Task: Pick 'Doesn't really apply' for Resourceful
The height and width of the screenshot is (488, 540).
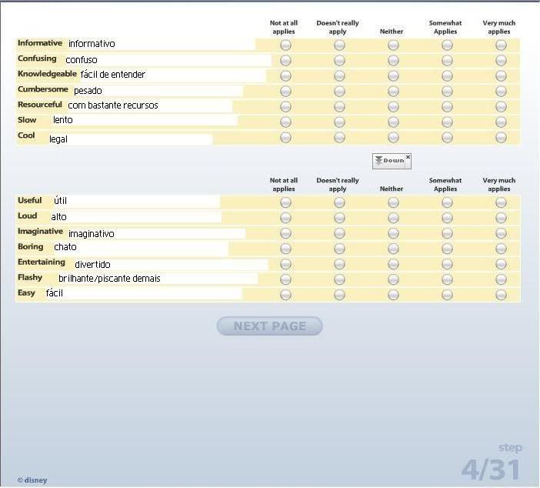Action: tap(339, 107)
